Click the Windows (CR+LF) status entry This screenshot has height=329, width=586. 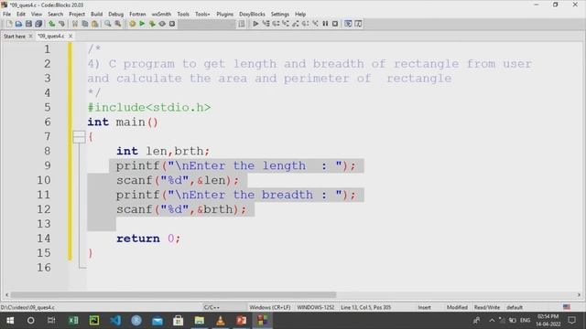pos(270,307)
